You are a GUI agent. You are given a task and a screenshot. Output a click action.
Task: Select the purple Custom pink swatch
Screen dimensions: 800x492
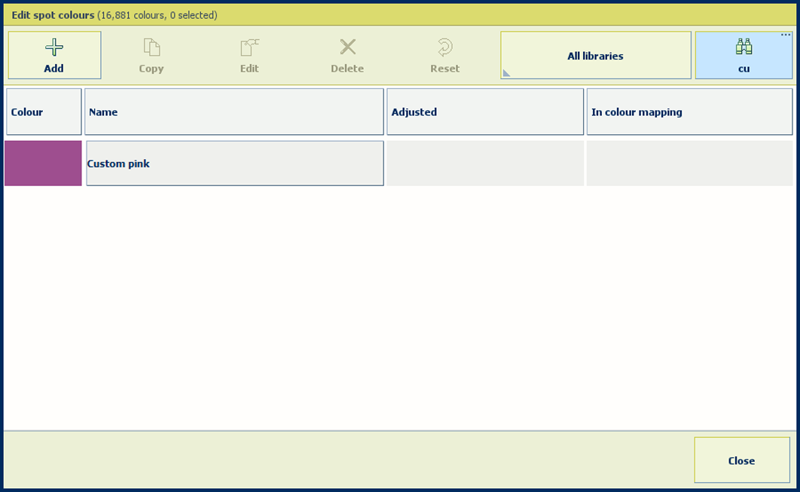(x=43, y=163)
